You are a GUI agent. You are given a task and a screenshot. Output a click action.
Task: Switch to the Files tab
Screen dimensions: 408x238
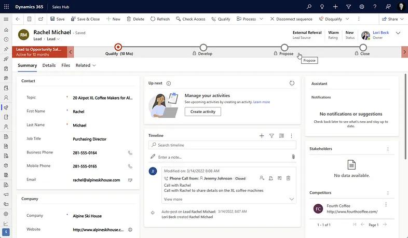click(65, 65)
